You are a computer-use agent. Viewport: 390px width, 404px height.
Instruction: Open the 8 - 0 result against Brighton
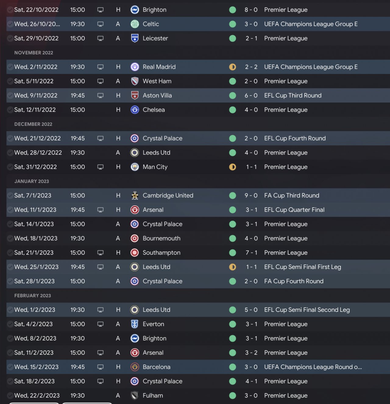point(251,10)
